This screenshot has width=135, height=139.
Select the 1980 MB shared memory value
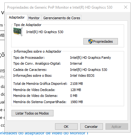click(x=77, y=102)
